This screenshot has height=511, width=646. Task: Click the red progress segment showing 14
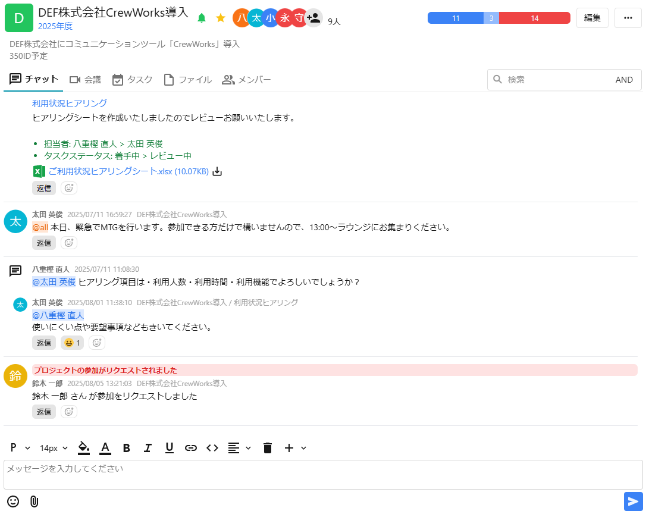pos(535,18)
